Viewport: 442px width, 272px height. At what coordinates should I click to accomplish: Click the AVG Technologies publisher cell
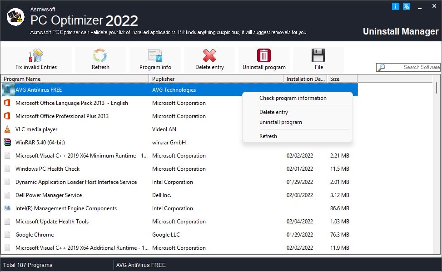(x=174, y=89)
